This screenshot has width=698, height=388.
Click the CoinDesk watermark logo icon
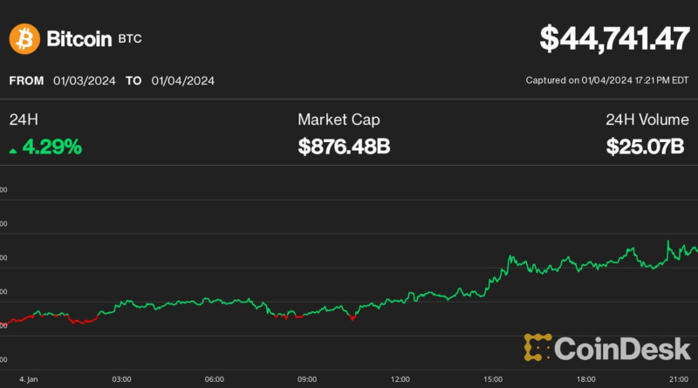pyautogui.click(x=538, y=347)
